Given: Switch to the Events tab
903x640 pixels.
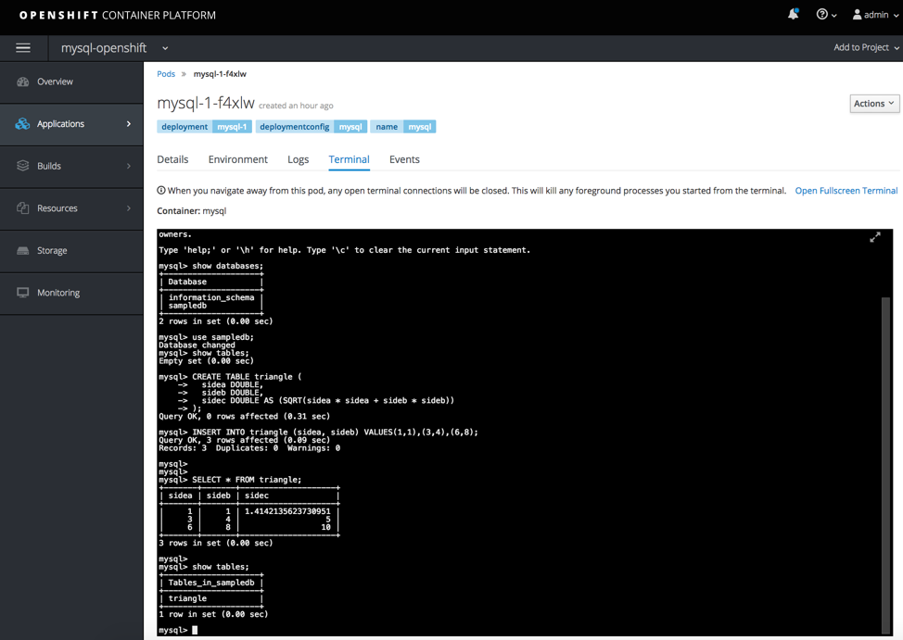Looking at the screenshot, I should 404,159.
